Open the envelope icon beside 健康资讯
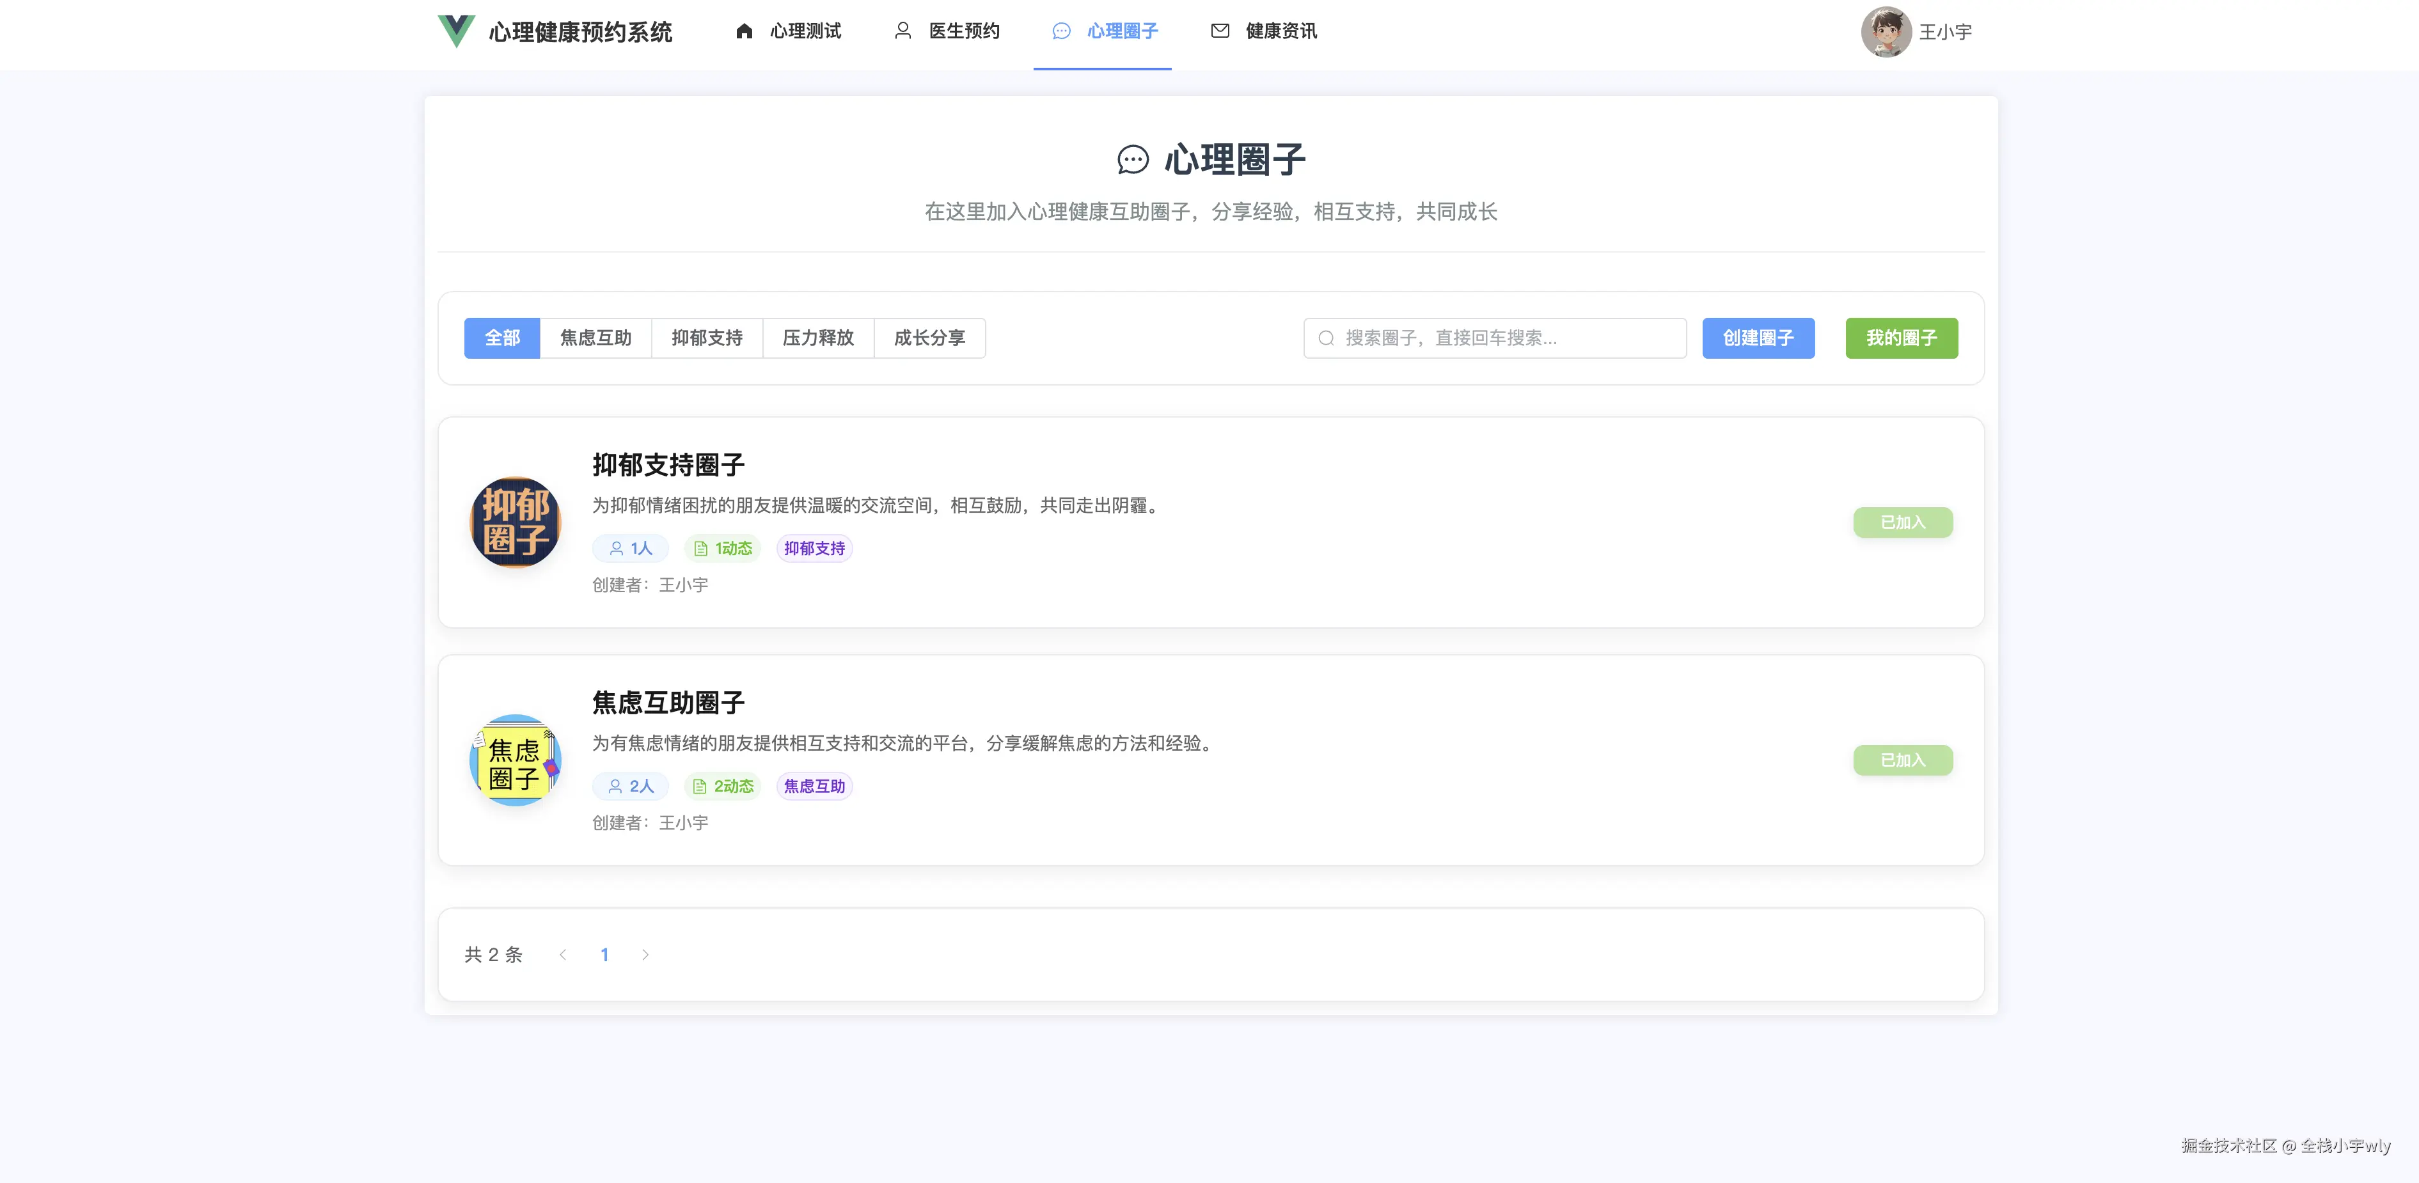This screenshot has height=1183, width=2419. pyautogui.click(x=1219, y=31)
